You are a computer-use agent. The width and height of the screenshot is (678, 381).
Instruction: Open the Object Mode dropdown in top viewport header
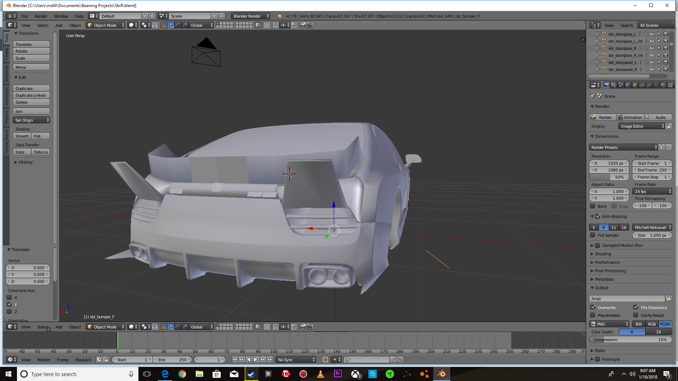coord(106,25)
